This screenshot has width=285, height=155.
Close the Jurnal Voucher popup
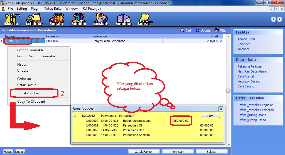pyautogui.click(x=221, y=108)
